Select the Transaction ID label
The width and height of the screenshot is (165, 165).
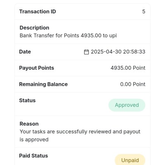[x=38, y=12]
